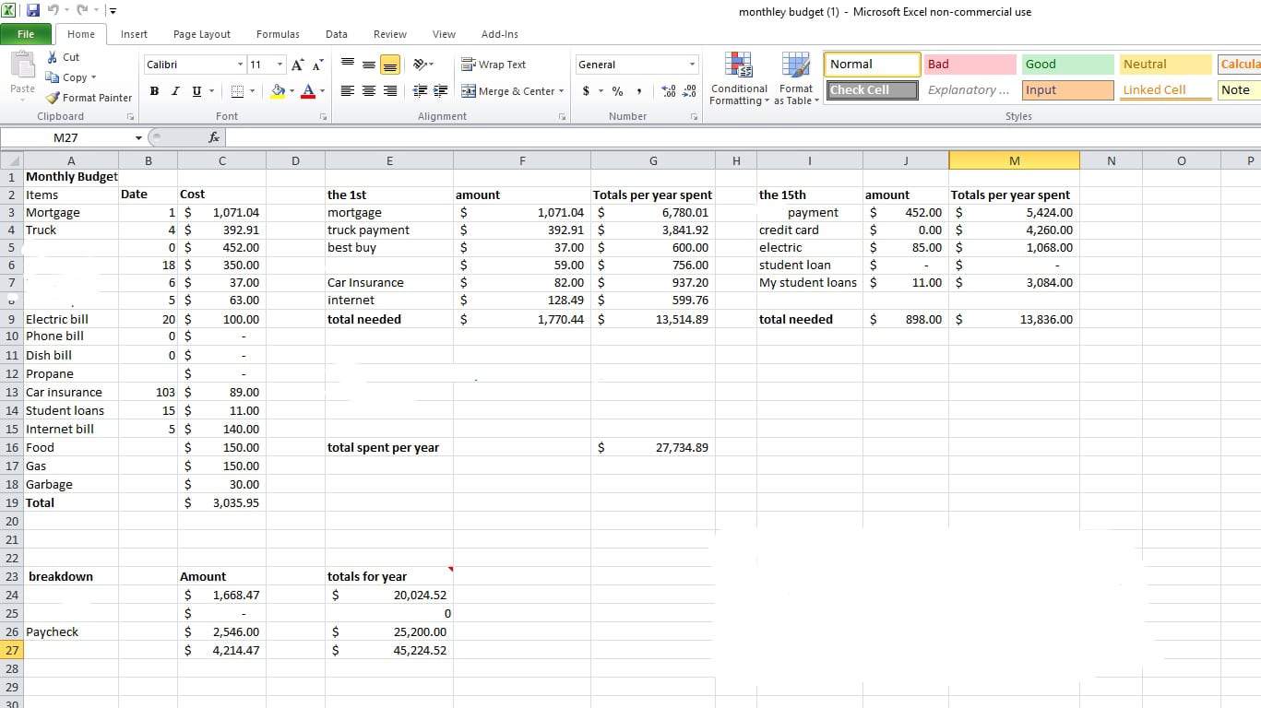The width and height of the screenshot is (1261, 708).
Task: Click the Percent Style icon
Action: pos(617,91)
